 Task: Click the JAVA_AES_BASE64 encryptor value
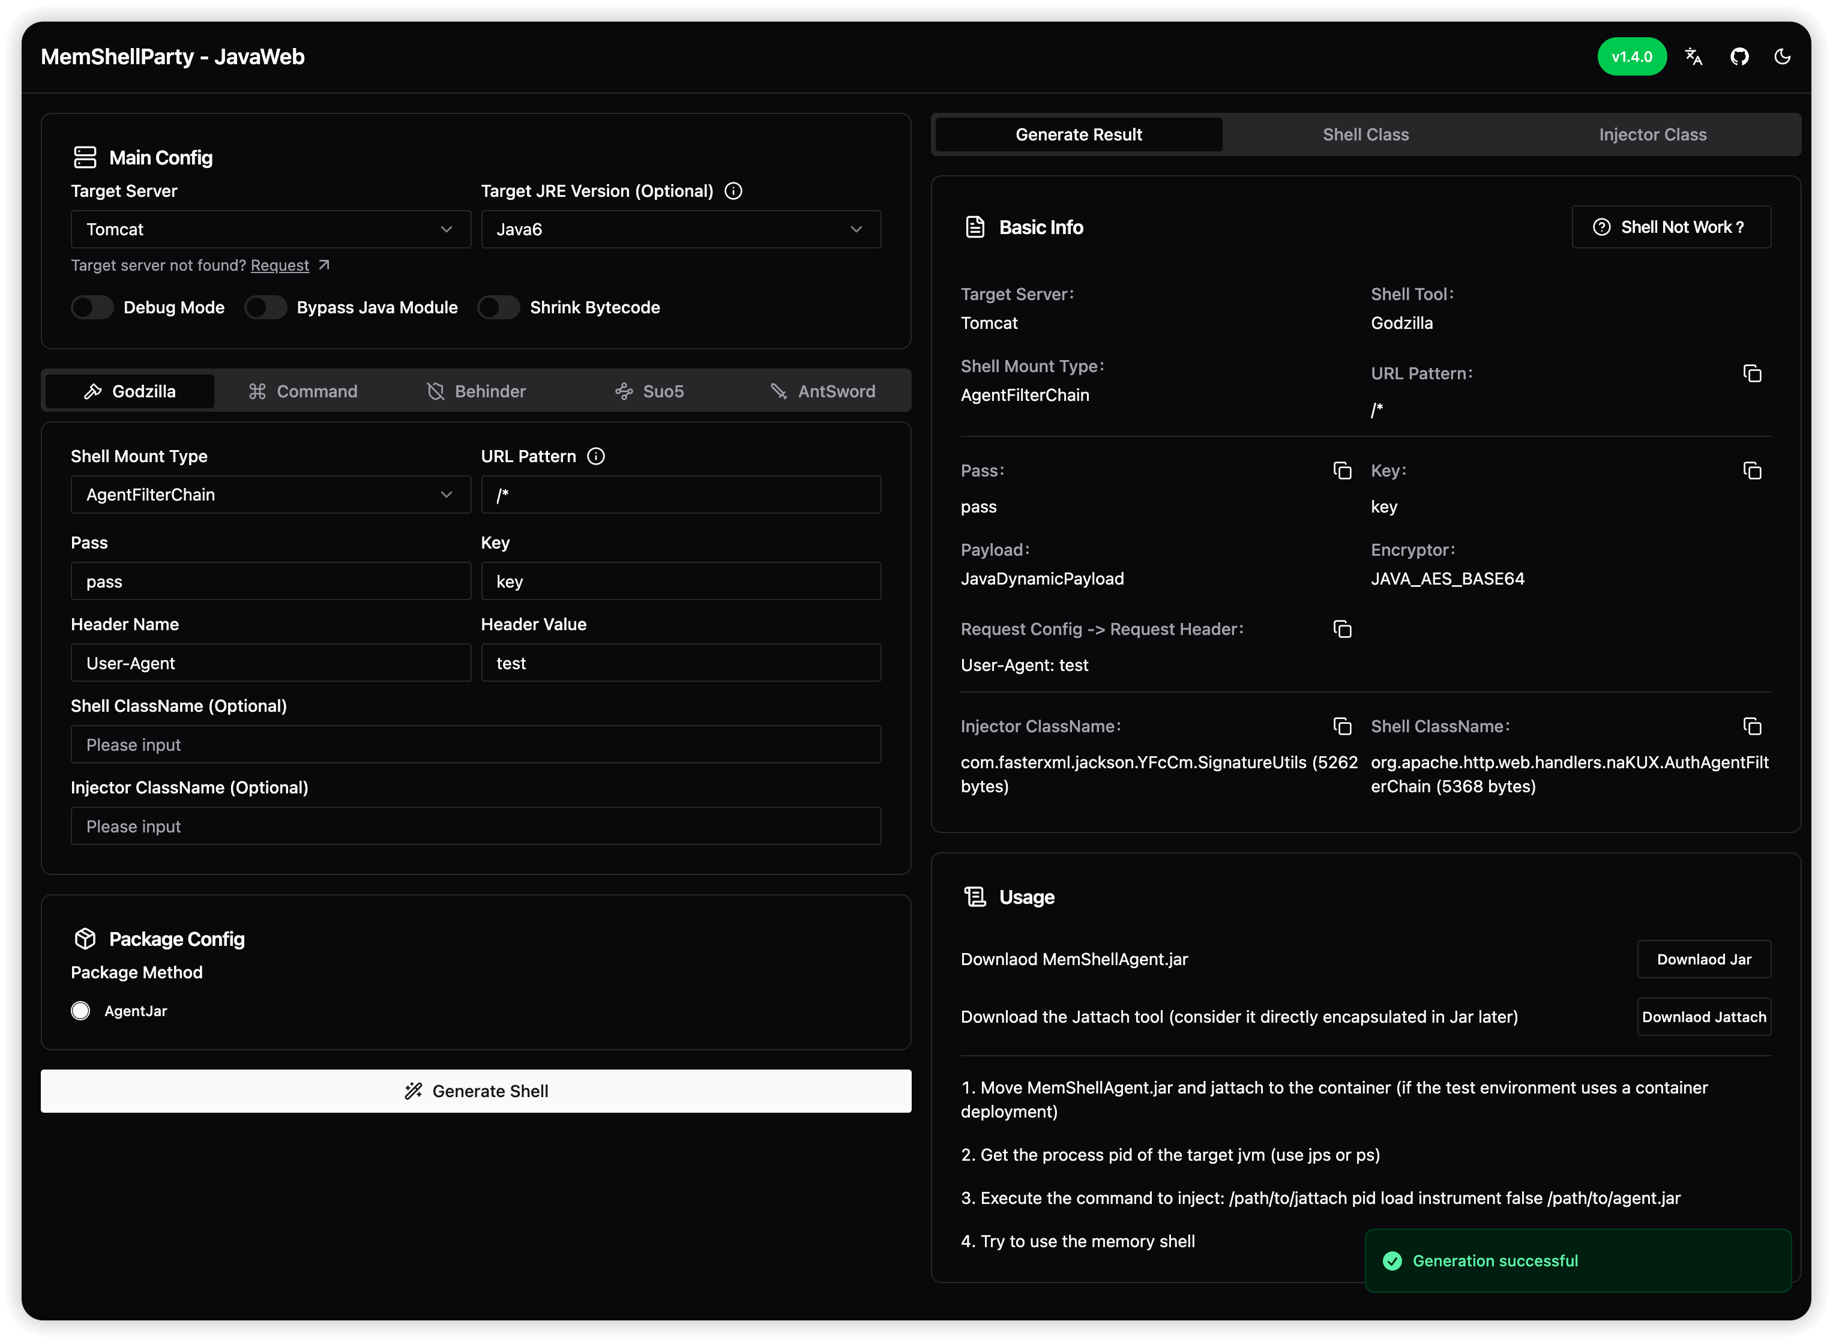pos(1447,579)
